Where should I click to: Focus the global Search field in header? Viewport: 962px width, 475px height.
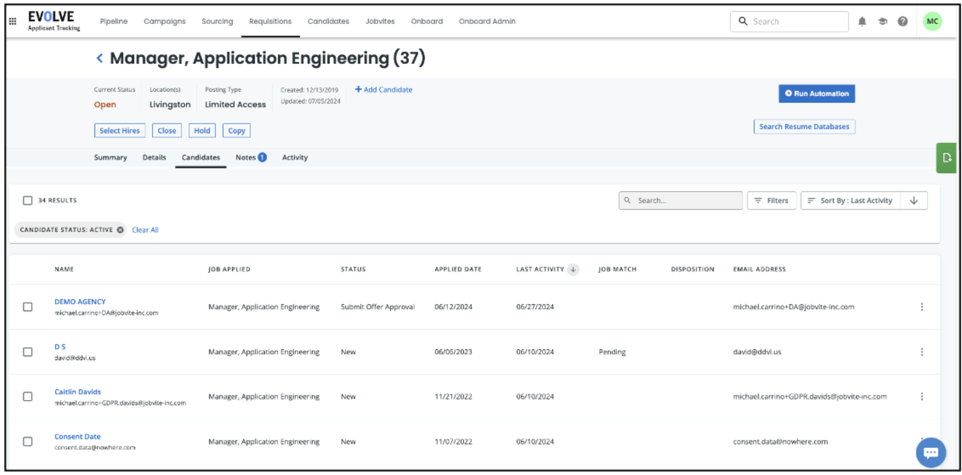point(789,21)
